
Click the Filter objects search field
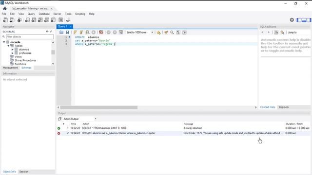(x=30, y=37)
